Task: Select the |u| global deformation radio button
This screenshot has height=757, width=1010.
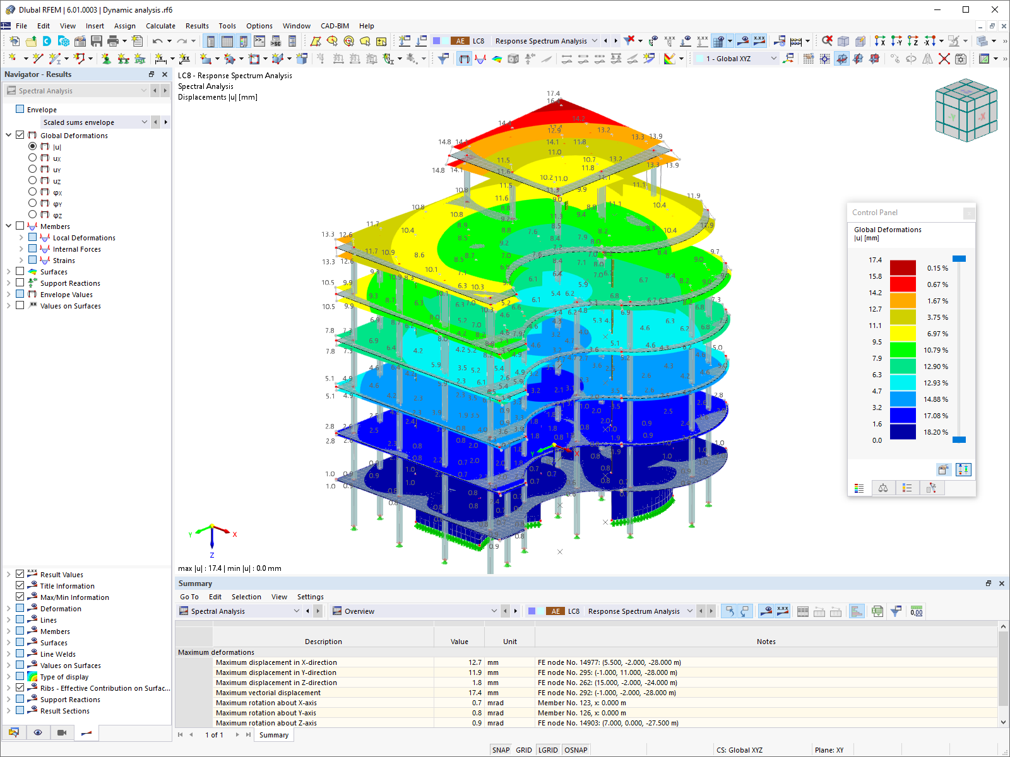Action: [33, 146]
